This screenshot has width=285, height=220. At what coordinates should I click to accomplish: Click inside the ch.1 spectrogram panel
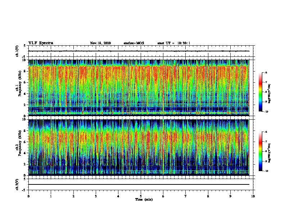[139, 88]
